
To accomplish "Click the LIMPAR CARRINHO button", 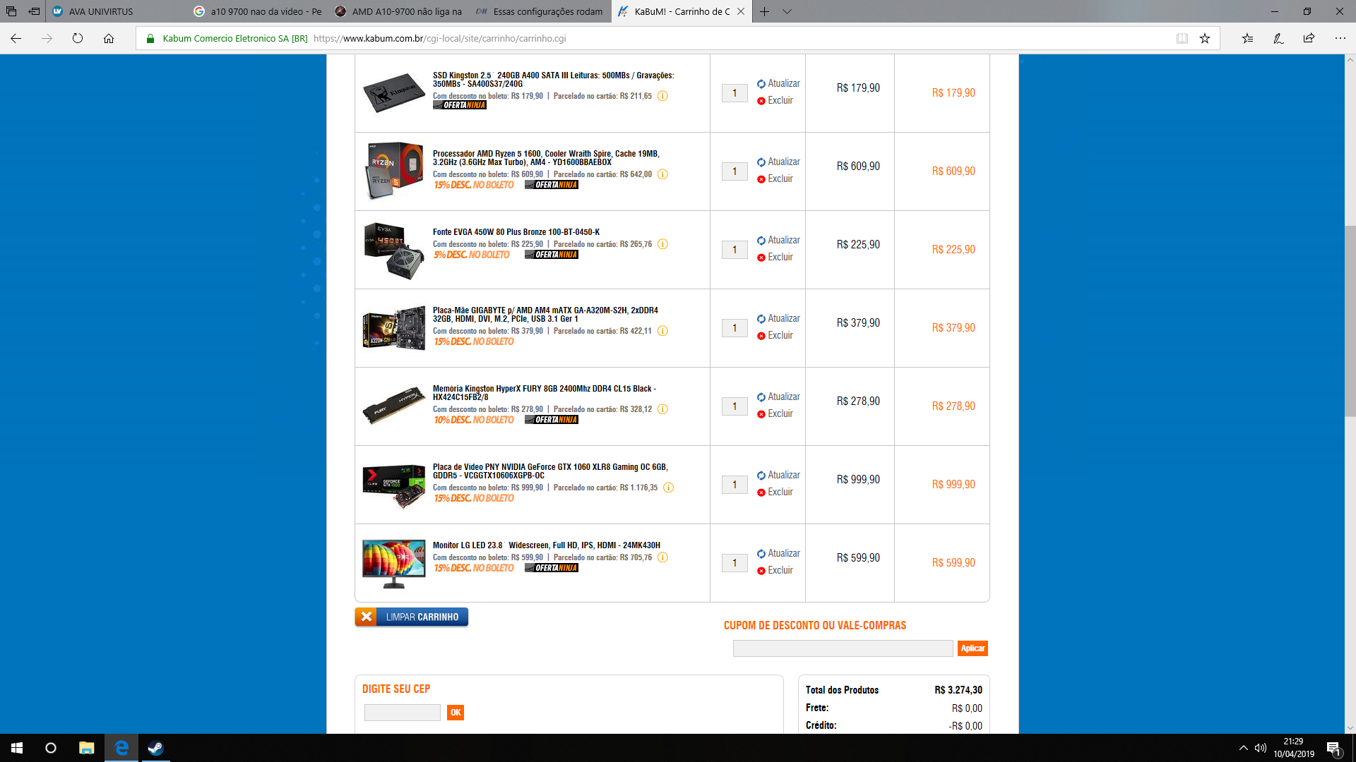I will (x=411, y=617).
